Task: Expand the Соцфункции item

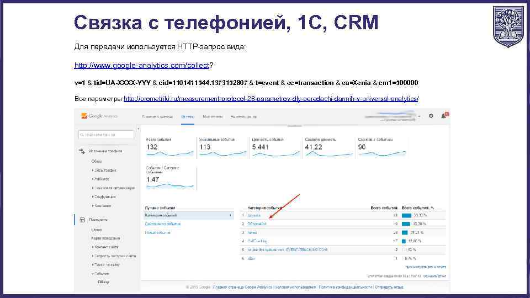Action: [104, 196]
